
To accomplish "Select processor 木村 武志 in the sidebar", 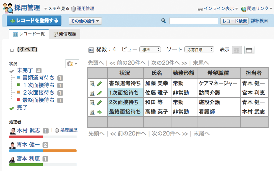I will point(28,130).
